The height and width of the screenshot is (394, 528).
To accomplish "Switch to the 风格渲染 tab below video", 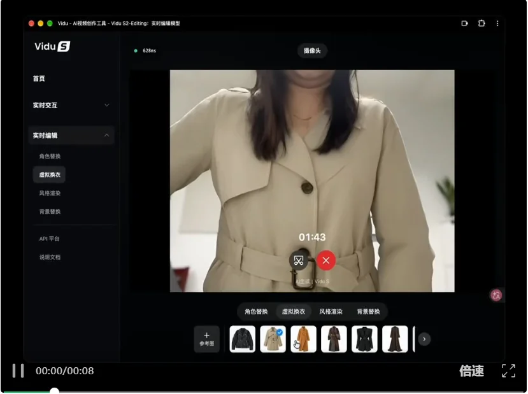I will [x=331, y=311].
